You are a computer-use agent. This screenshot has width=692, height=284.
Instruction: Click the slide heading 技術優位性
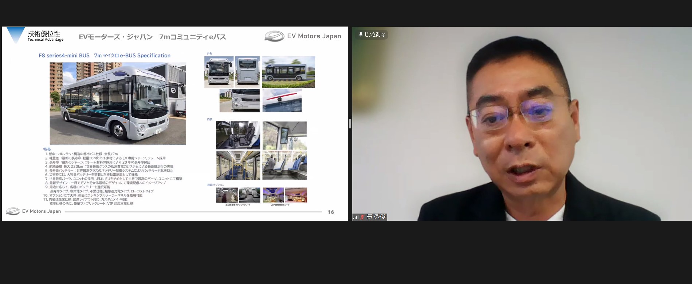tap(44, 33)
